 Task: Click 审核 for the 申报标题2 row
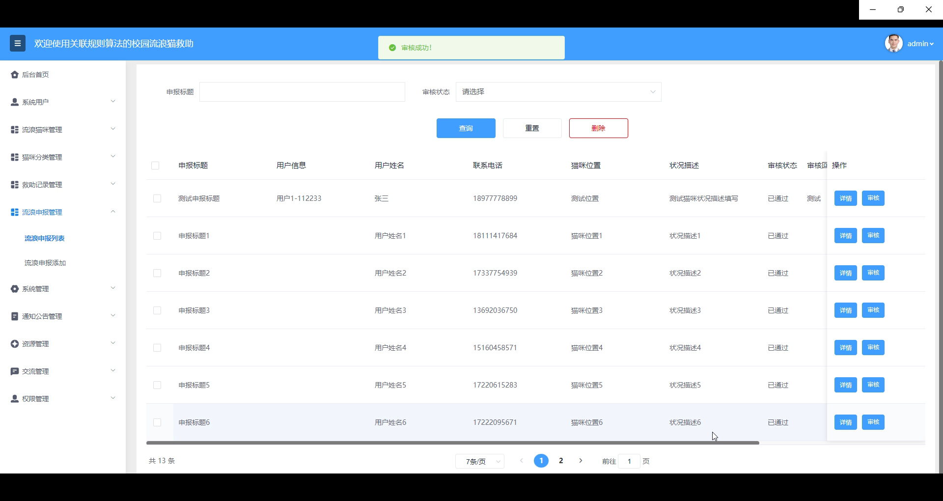[x=873, y=273]
